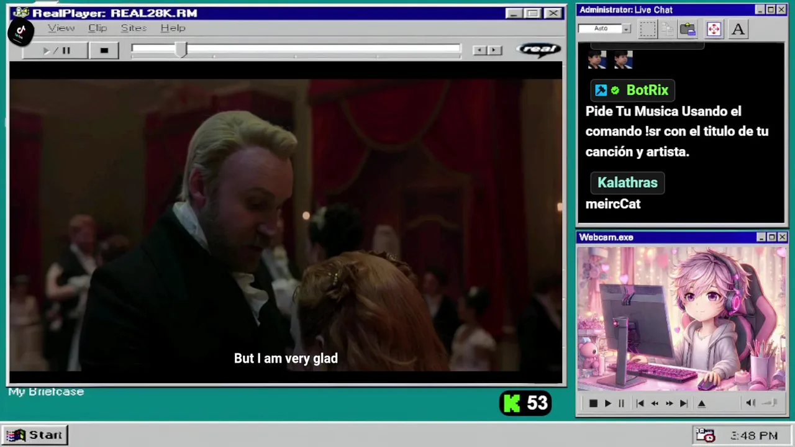Viewport: 795px width, 447px height.
Task: Select the Mark selection tool in Live Chat
Action: (648, 29)
